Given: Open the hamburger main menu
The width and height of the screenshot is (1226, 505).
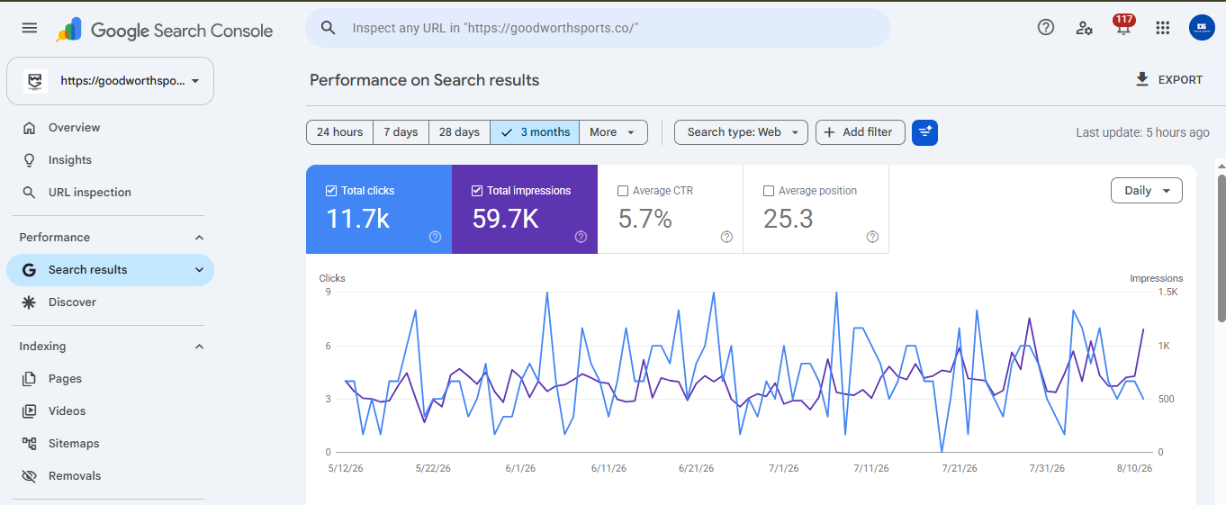Looking at the screenshot, I should coord(30,28).
